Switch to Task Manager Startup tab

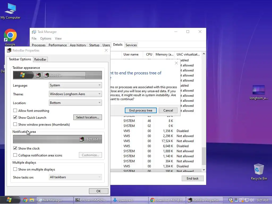pos(94,45)
